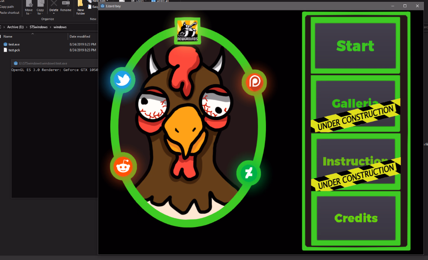This screenshot has height=260, width=428.
Task: Open the Twitter bird icon link
Action: [x=123, y=80]
